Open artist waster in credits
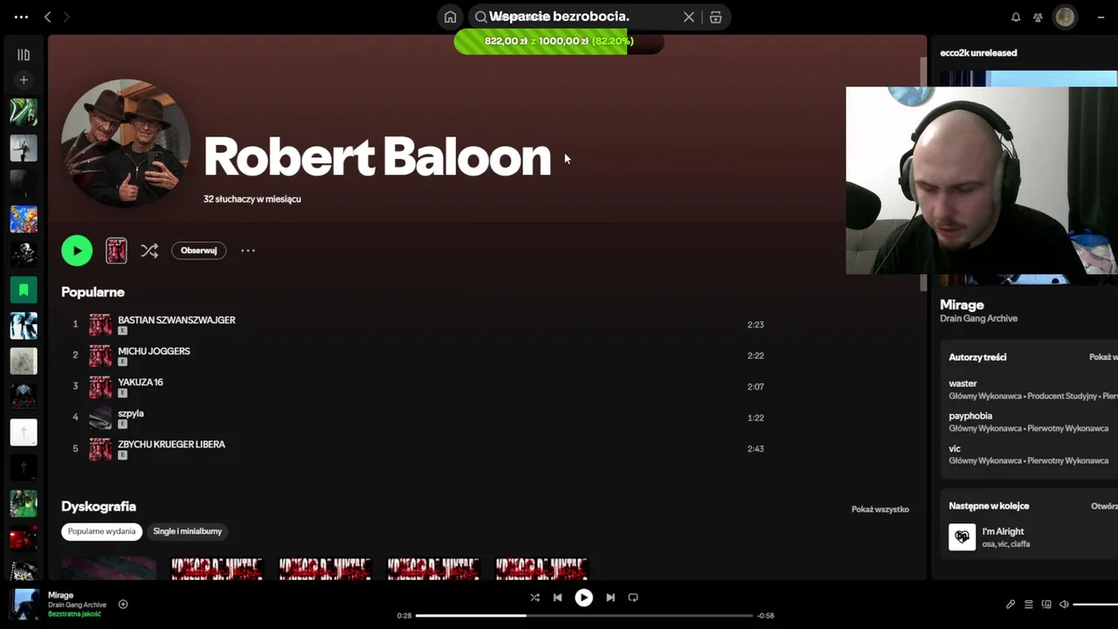The image size is (1118, 629). click(x=963, y=384)
